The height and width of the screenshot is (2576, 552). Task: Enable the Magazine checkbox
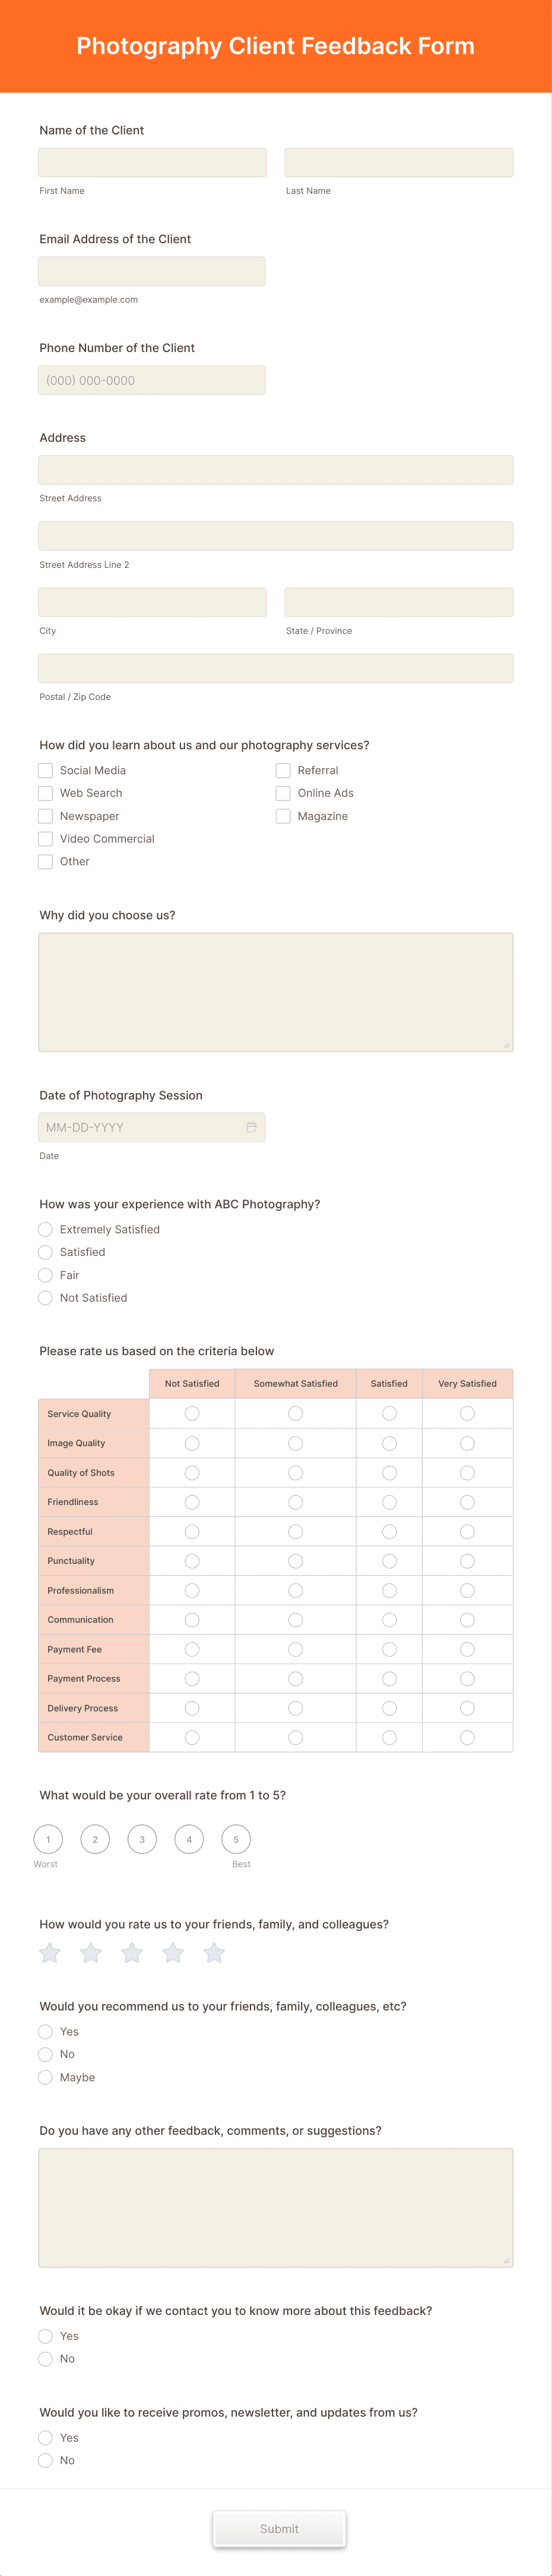coord(284,816)
